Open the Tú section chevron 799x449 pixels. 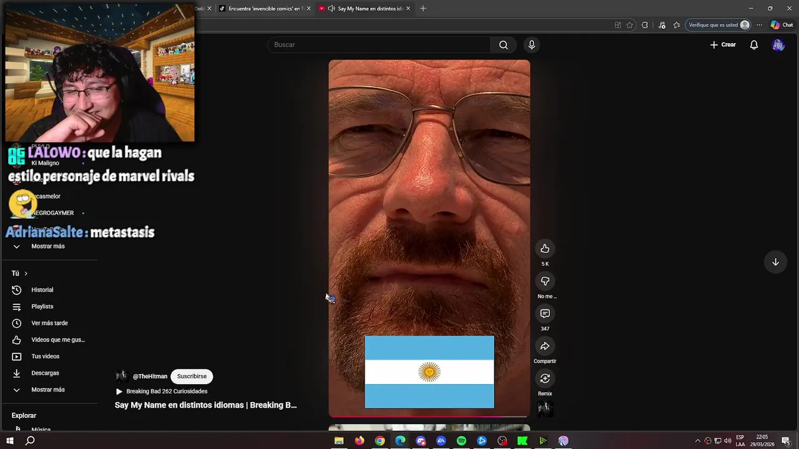click(x=26, y=273)
